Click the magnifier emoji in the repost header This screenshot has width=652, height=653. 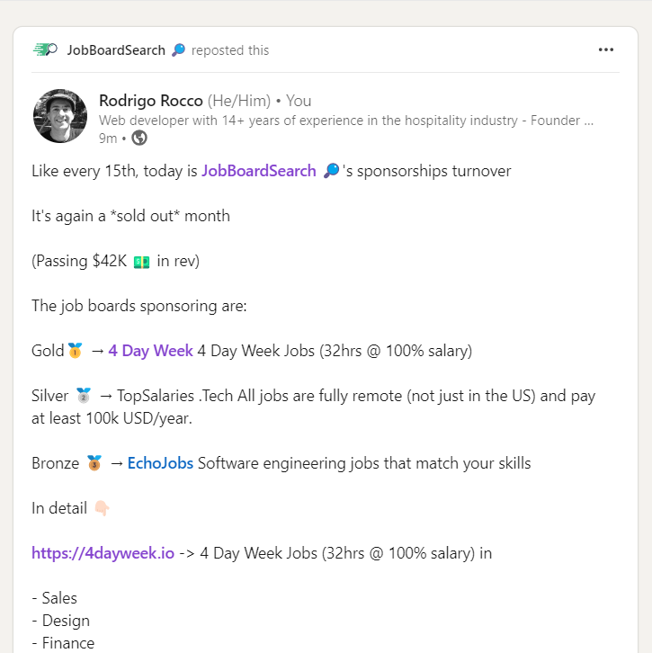(178, 50)
